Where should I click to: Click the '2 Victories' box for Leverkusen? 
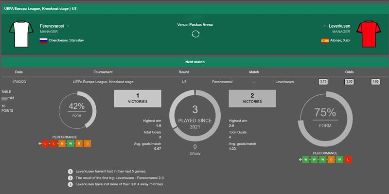pos(252,99)
